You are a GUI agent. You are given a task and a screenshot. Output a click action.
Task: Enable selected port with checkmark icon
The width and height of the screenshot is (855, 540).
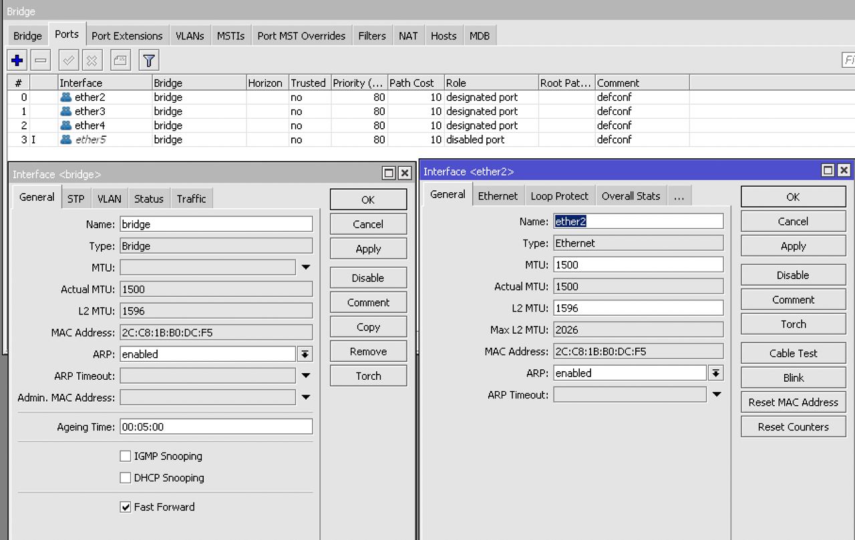68,61
